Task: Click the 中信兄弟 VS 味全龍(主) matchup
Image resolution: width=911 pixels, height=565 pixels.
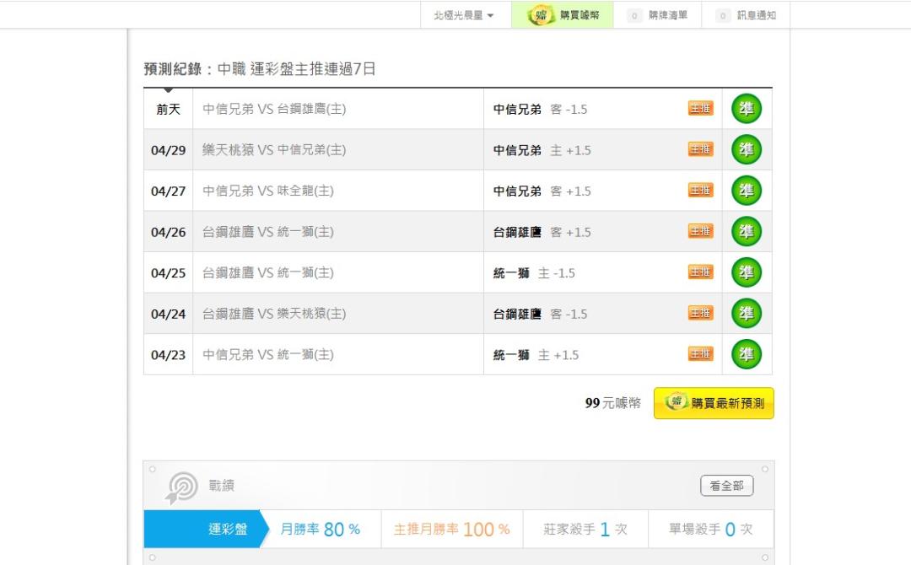Action: [268, 191]
